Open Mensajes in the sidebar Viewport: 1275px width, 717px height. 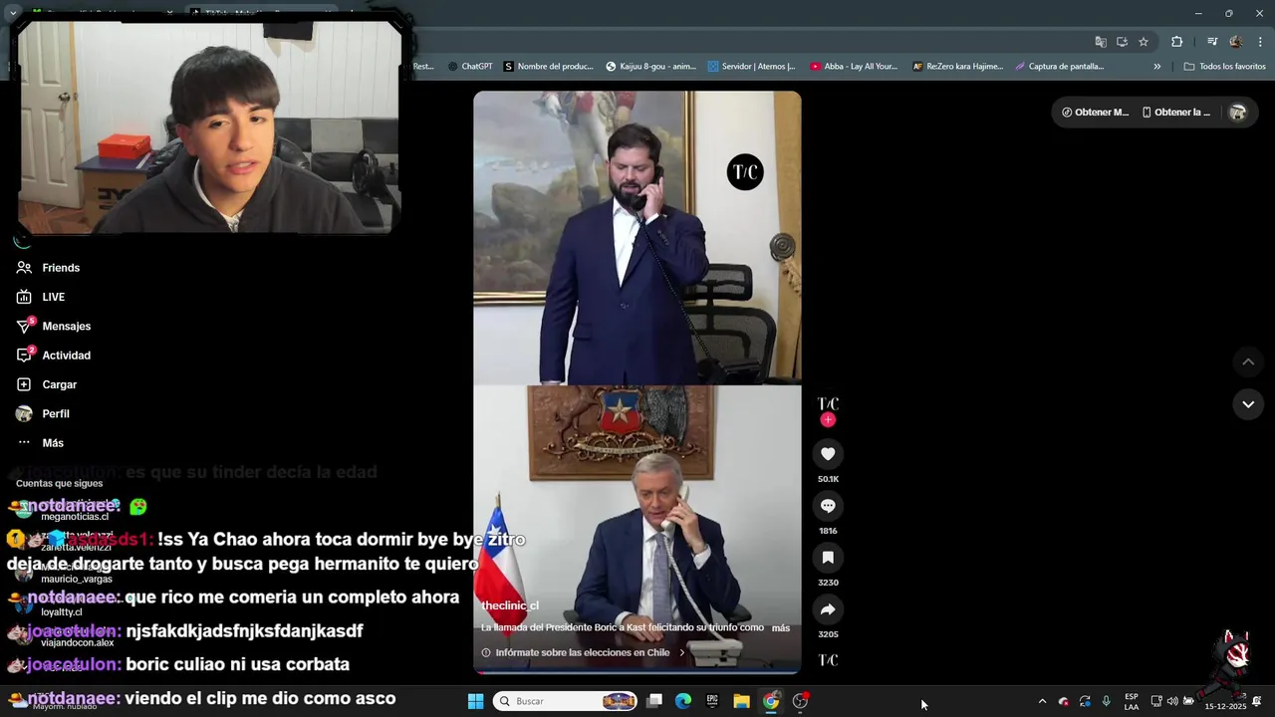click(54, 326)
